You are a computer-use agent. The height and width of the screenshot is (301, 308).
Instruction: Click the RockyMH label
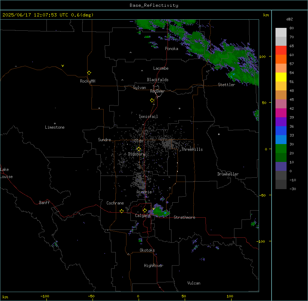click(x=88, y=81)
